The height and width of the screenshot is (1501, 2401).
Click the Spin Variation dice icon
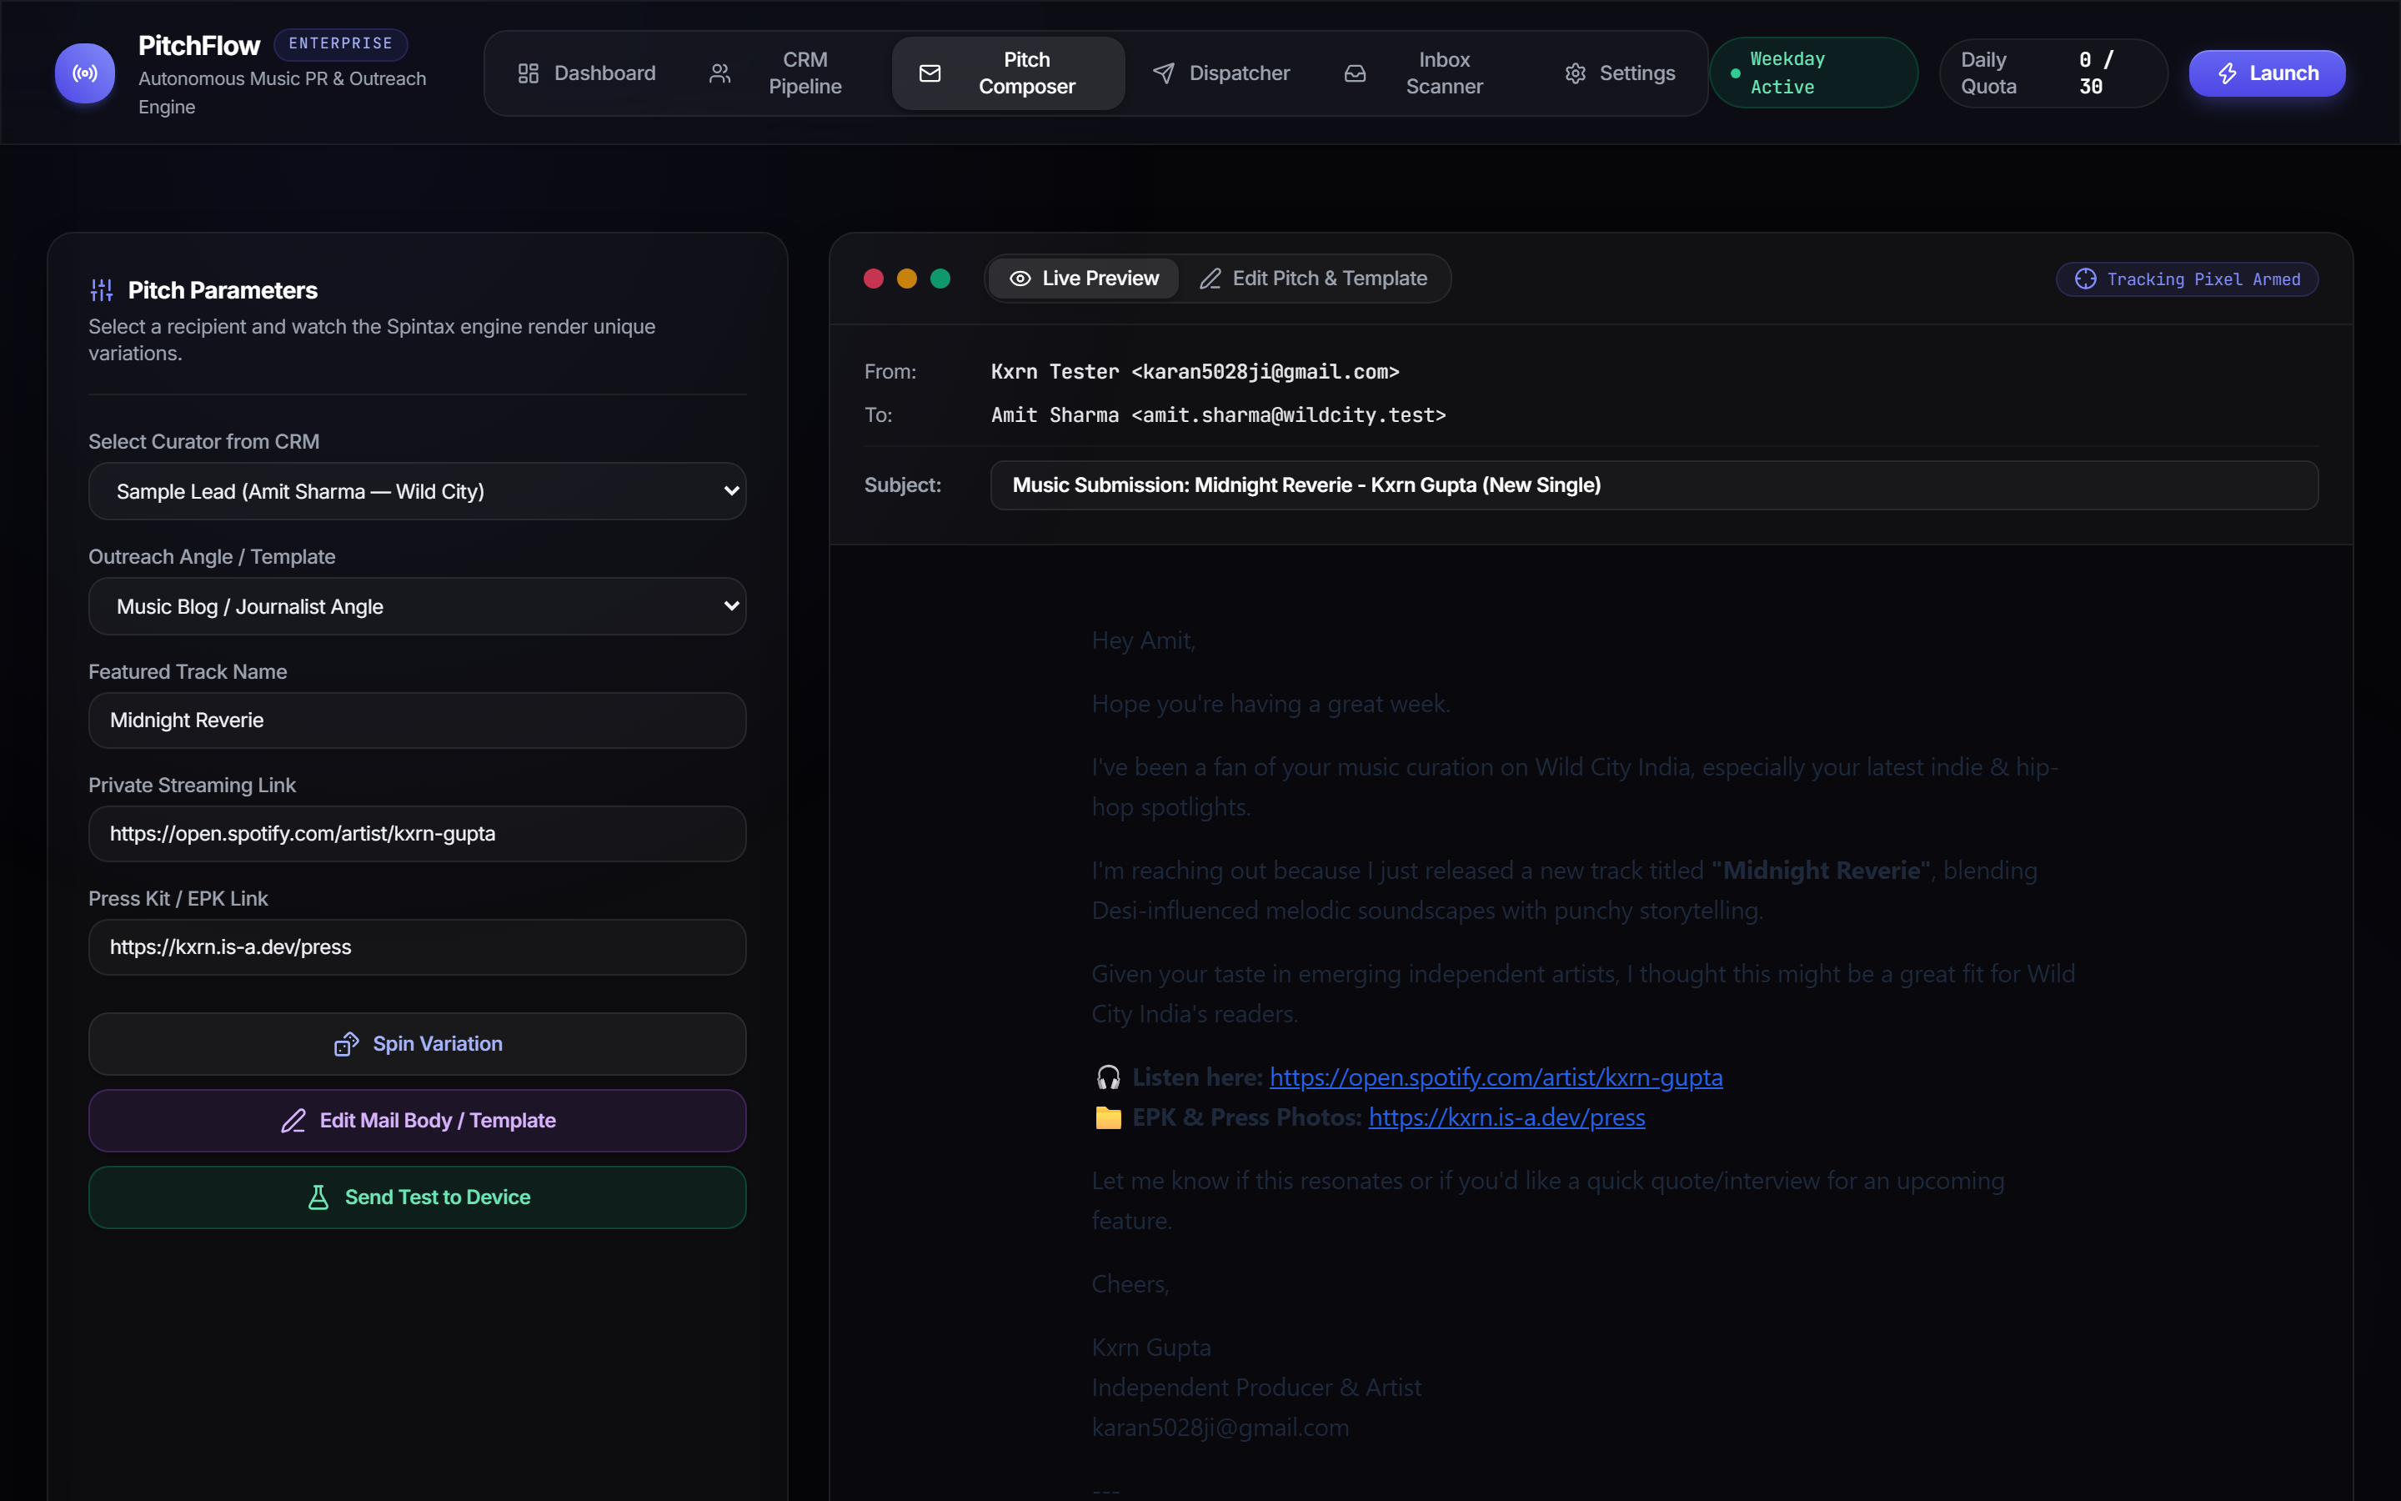tap(346, 1043)
